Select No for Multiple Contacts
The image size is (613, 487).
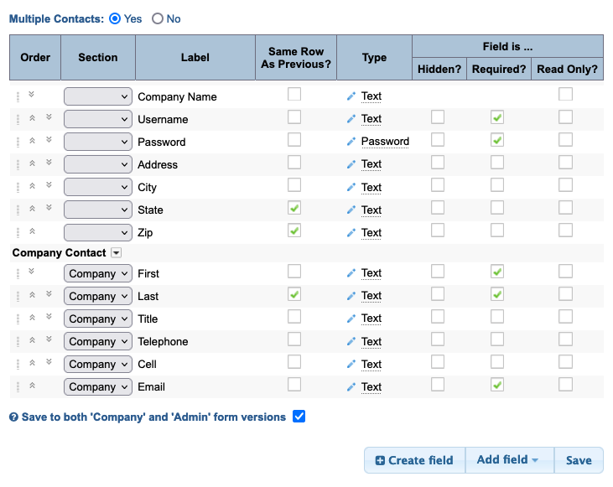click(x=158, y=18)
